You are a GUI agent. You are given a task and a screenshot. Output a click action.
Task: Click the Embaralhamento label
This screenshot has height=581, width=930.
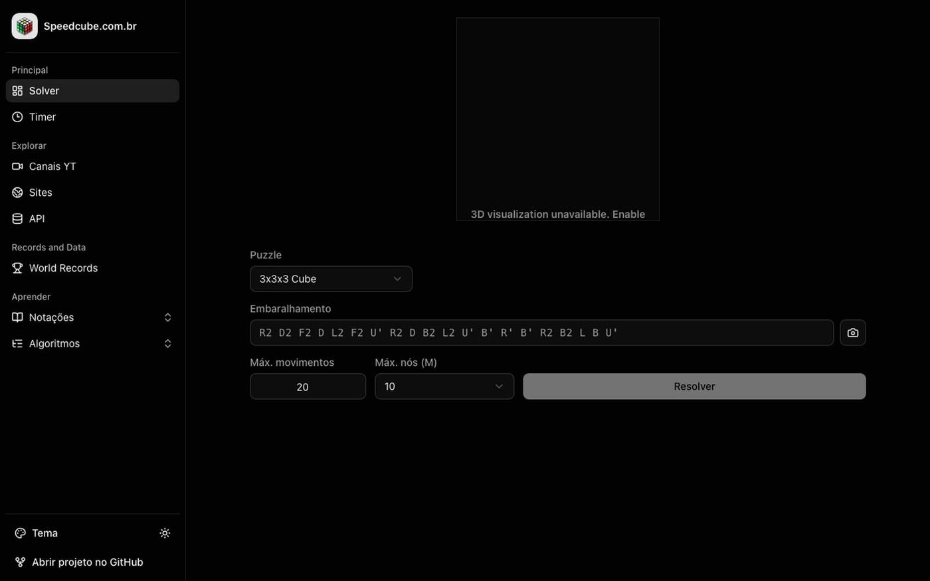tap(290, 309)
